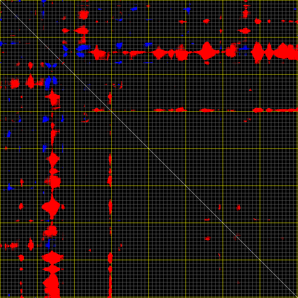Select the small blue blob on the far left mid-height
Screen dimensions: 298x298
[x=8, y=134]
